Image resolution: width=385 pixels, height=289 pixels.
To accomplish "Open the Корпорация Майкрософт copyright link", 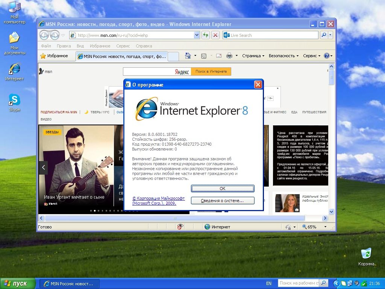I will [x=158, y=201].
